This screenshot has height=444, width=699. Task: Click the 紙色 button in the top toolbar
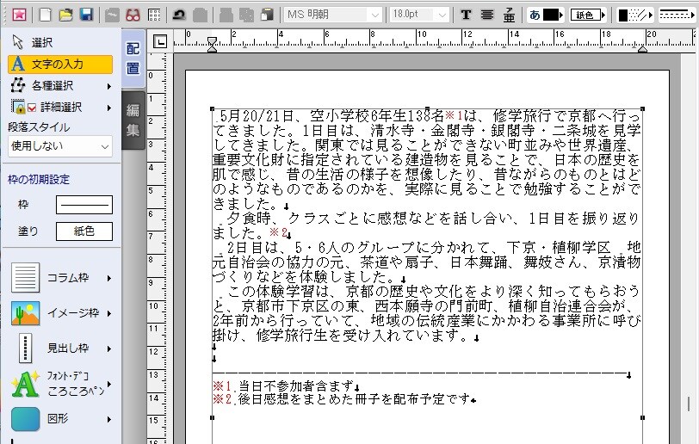point(585,15)
